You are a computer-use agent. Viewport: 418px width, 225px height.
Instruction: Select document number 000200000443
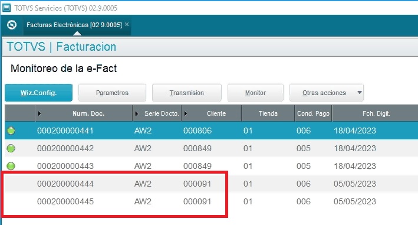tap(65, 166)
